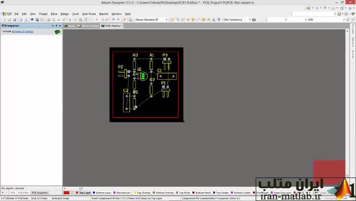
Task: Open PCB Inspector panel options arrow
Action: tap(53, 26)
